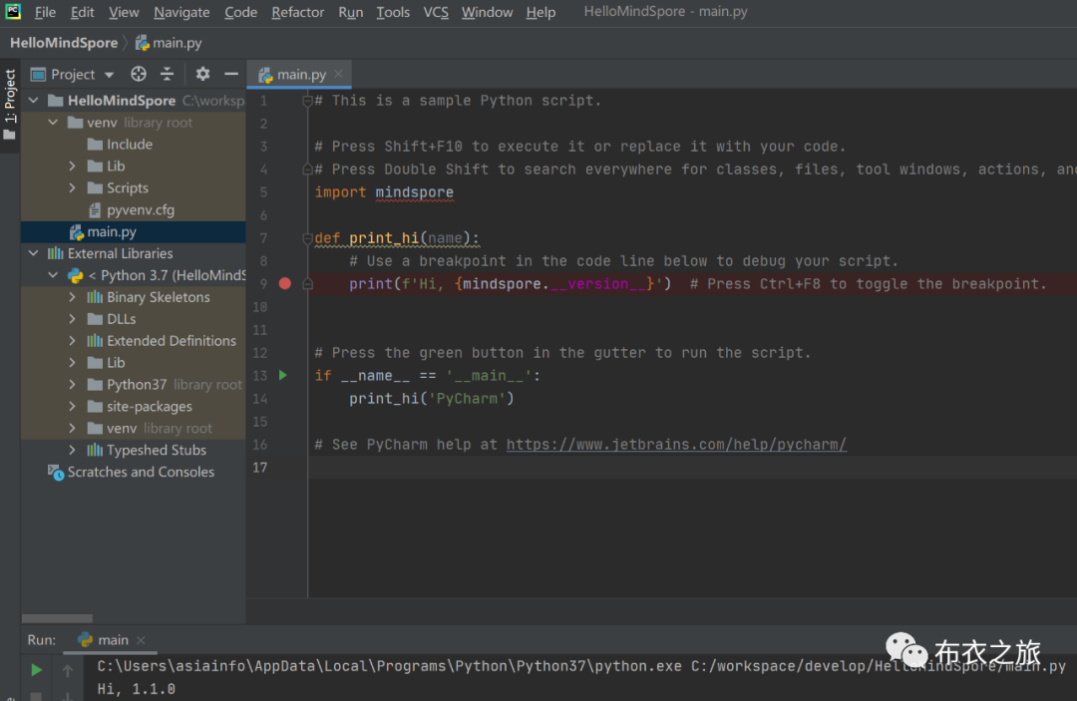Rerun main with green play button
This screenshot has width=1077, height=701.
[36, 670]
